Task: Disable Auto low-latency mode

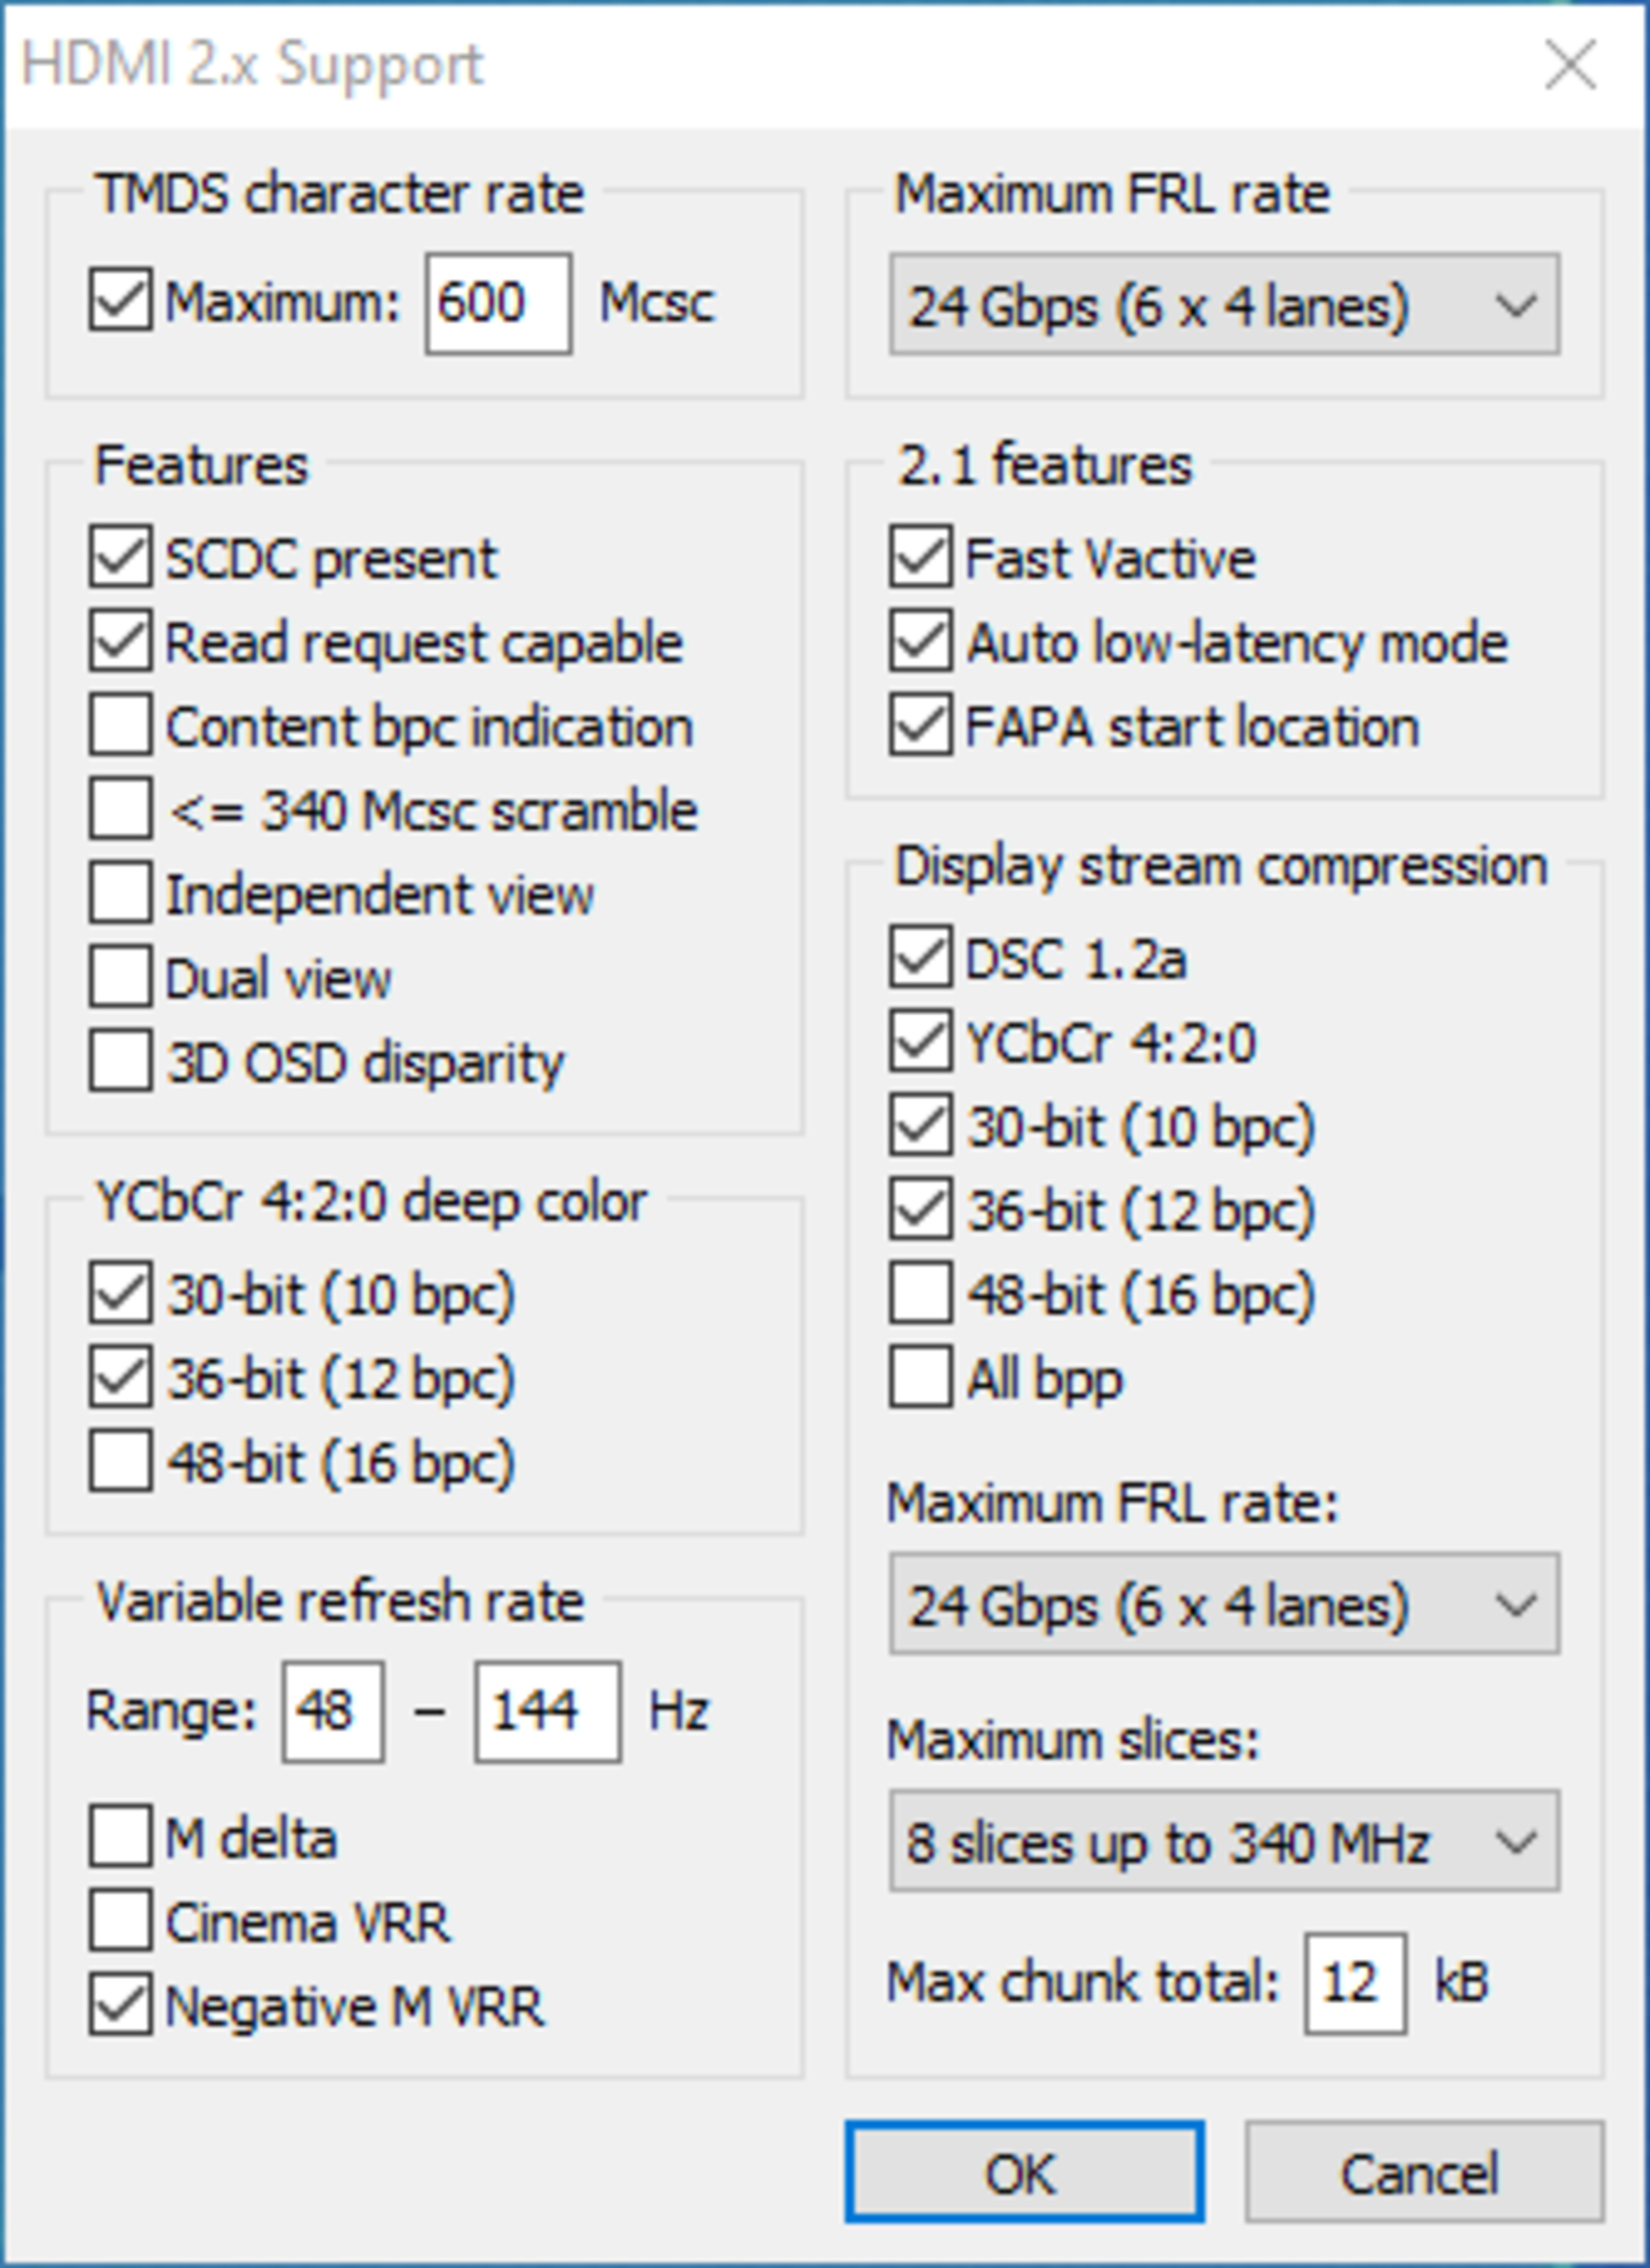Action: point(920,642)
